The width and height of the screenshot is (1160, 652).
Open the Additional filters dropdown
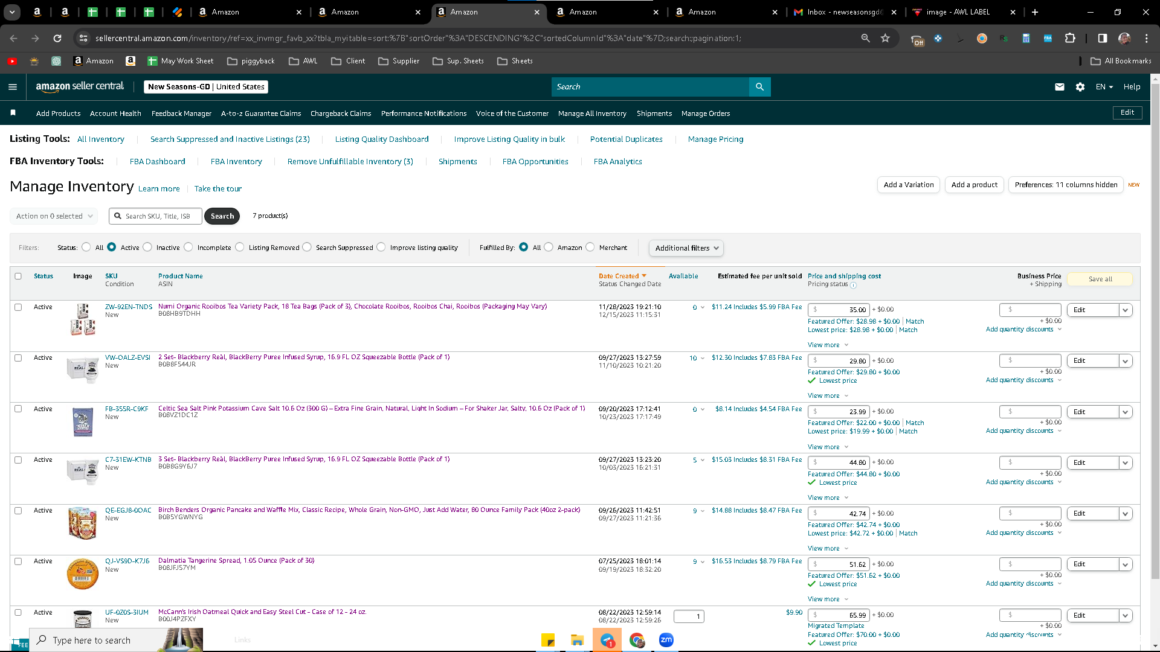pos(686,248)
